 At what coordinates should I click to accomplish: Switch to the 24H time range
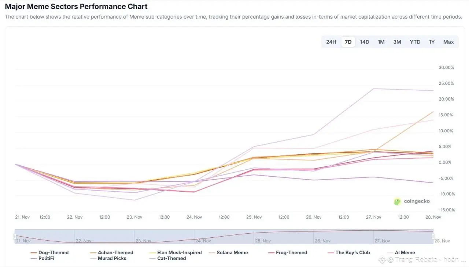(331, 42)
